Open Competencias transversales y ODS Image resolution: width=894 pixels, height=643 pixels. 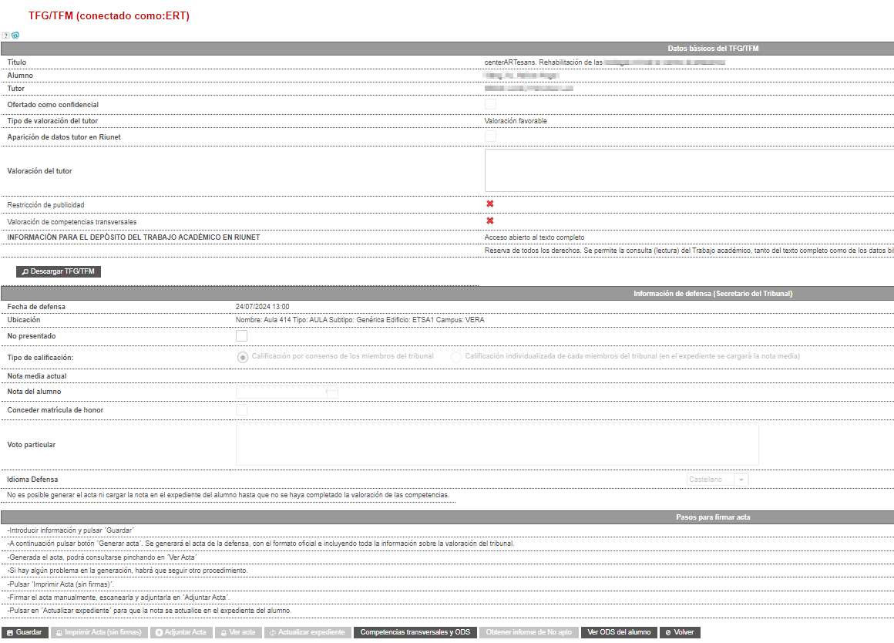click(x=415, y=632)
